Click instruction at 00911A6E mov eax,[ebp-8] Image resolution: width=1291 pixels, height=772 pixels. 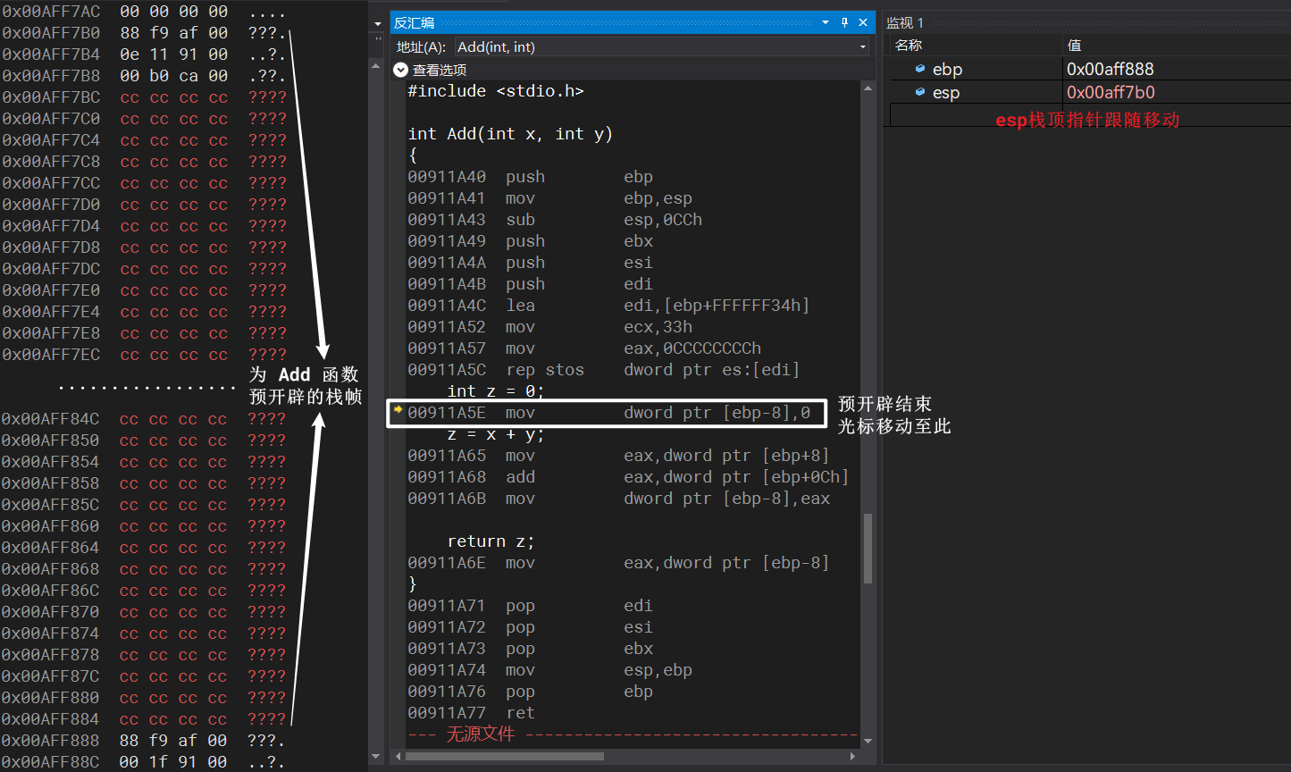coord(618,563)
